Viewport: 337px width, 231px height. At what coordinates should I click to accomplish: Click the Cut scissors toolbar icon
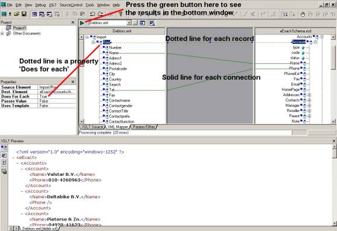click(x=67, y=14)
